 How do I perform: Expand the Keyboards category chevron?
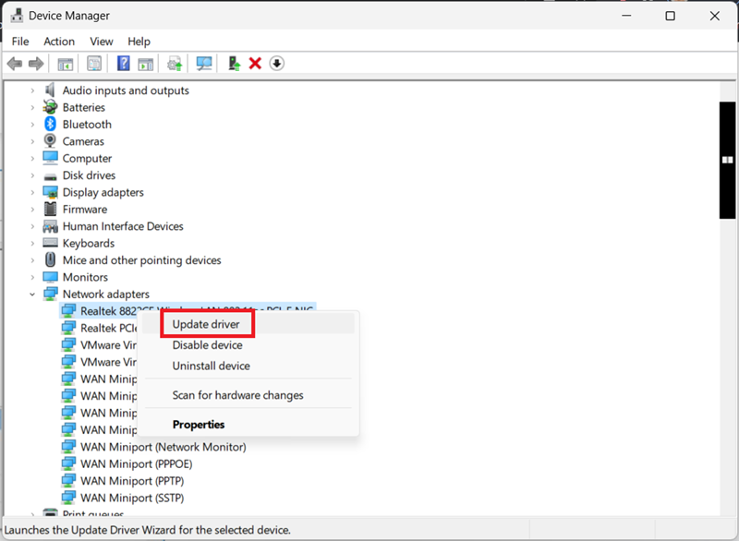[32, 243]
